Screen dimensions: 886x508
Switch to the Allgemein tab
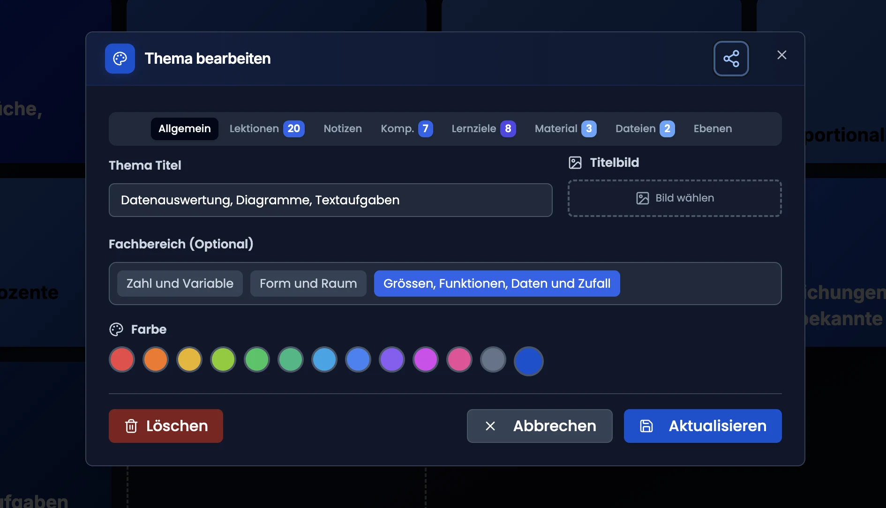click(185, 129)
